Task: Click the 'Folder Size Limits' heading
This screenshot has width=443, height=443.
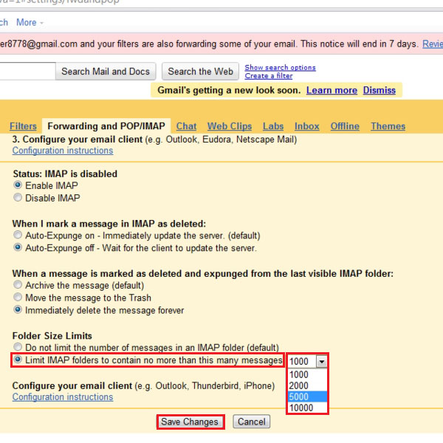Action: (x=52, y=336)
